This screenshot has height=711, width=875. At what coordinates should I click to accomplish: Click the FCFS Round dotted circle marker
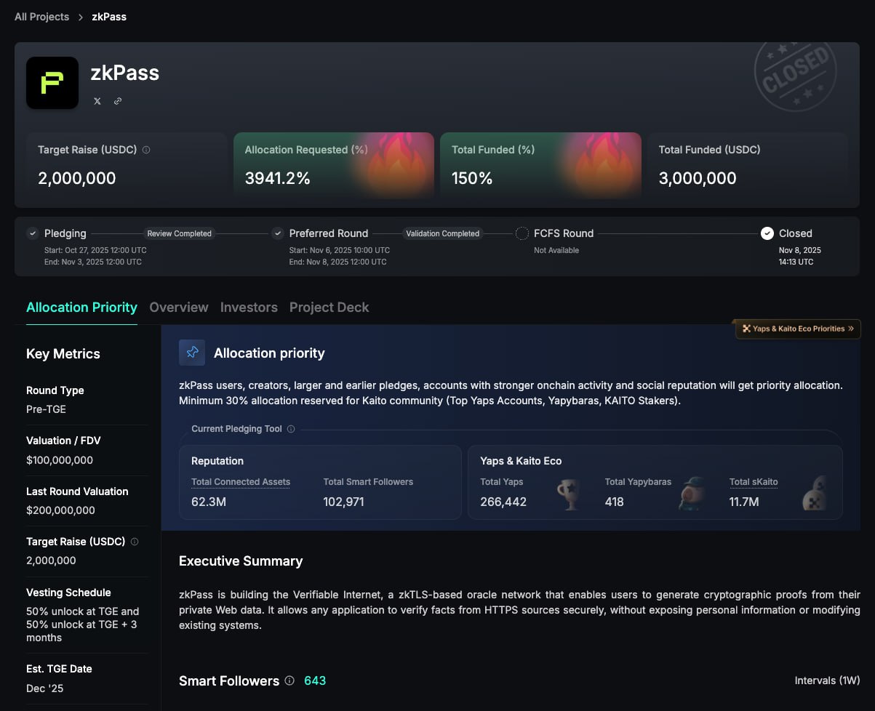tap(522, 233)
